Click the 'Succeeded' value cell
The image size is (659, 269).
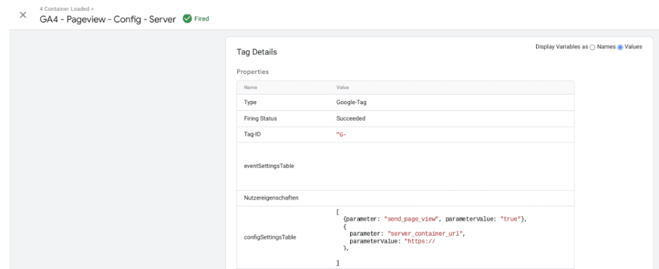coord(351,118)
